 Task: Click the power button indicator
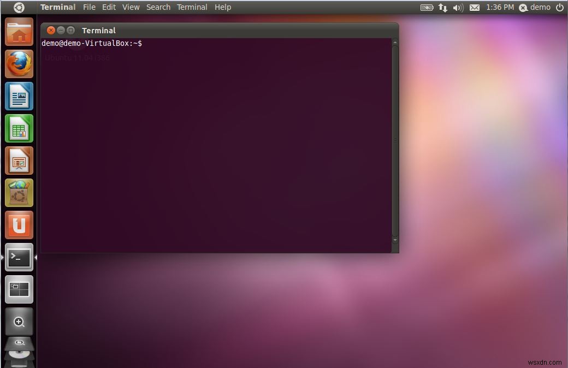(559, 7)
